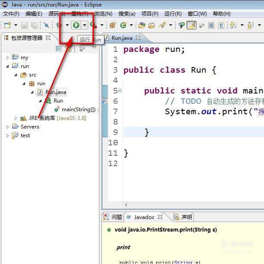Click the Debug bug icon
Image resolution: width=264 pixels, height=264 pixels.
[59, 25]
